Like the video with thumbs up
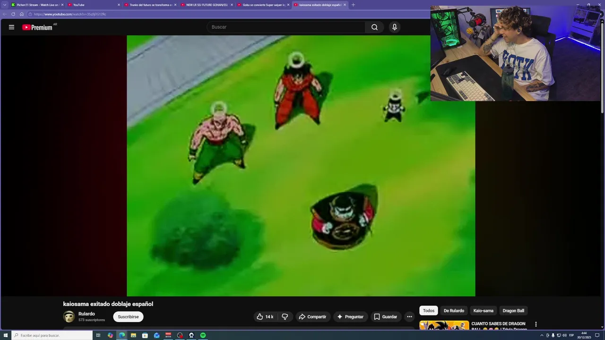Screen dimensions: 605x340 coord(265,317)
